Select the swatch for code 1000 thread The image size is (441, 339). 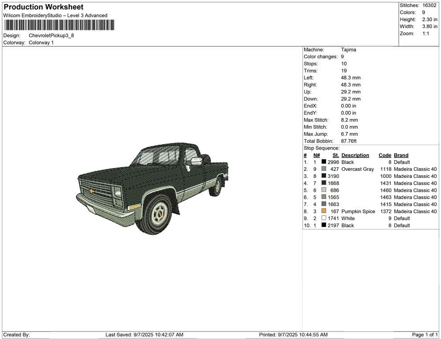tap(324, 176)
